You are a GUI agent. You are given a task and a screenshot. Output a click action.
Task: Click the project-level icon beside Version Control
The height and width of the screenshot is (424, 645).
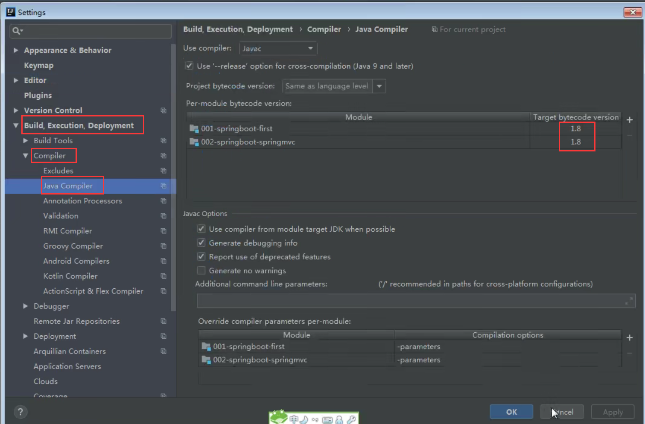point(163,110)
